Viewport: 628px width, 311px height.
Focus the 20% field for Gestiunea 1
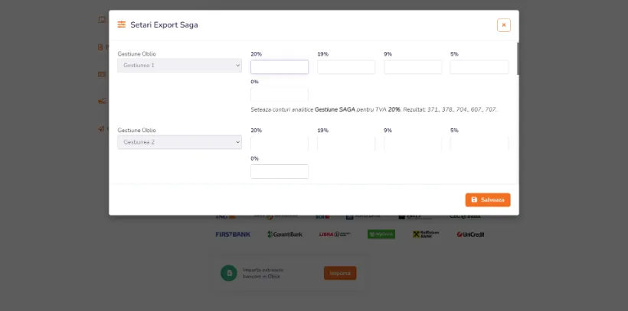pos(280,66)
